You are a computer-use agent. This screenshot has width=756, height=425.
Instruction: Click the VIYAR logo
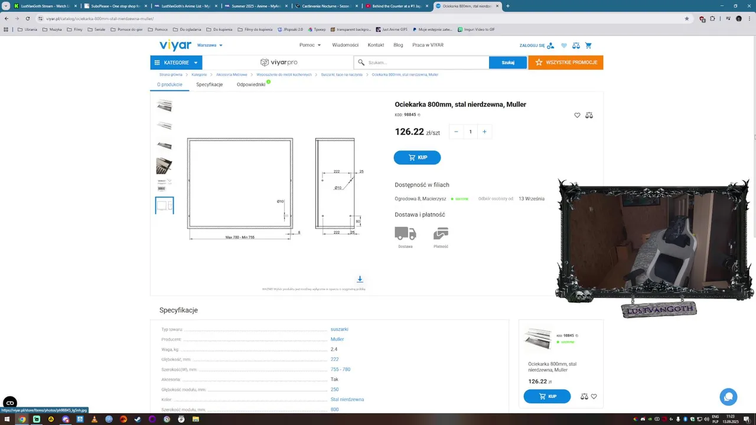coord(175,45)
